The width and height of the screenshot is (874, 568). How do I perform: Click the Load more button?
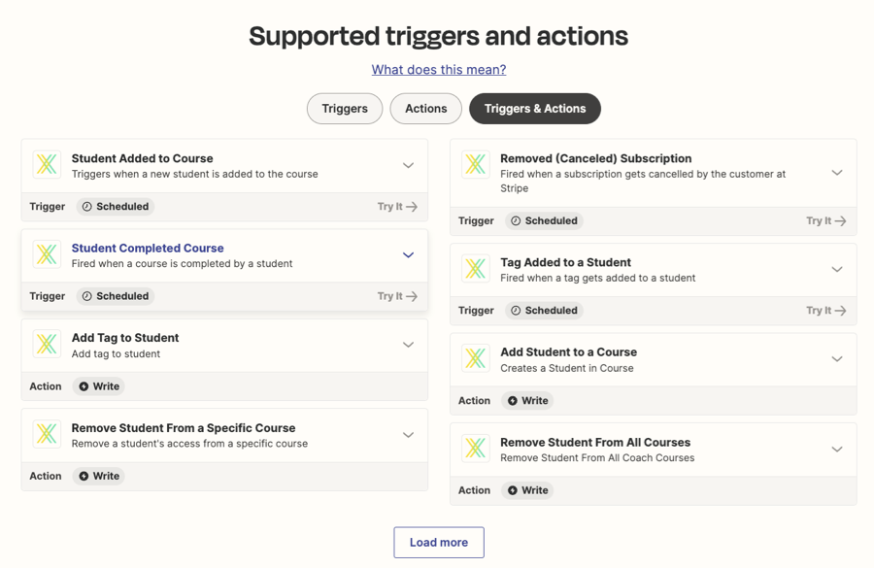439,543
